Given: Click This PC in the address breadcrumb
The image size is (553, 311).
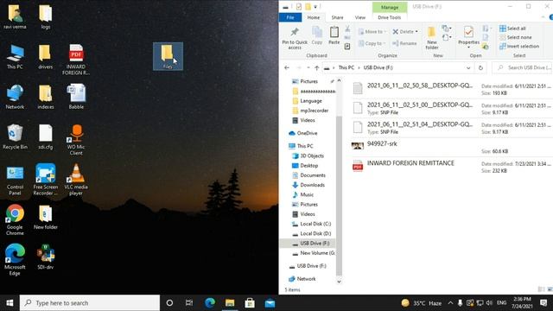Looking at the screenshot, I should (x=346, y=67).
